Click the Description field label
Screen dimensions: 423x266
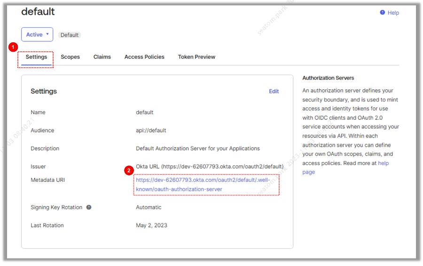tap(45, 149)
